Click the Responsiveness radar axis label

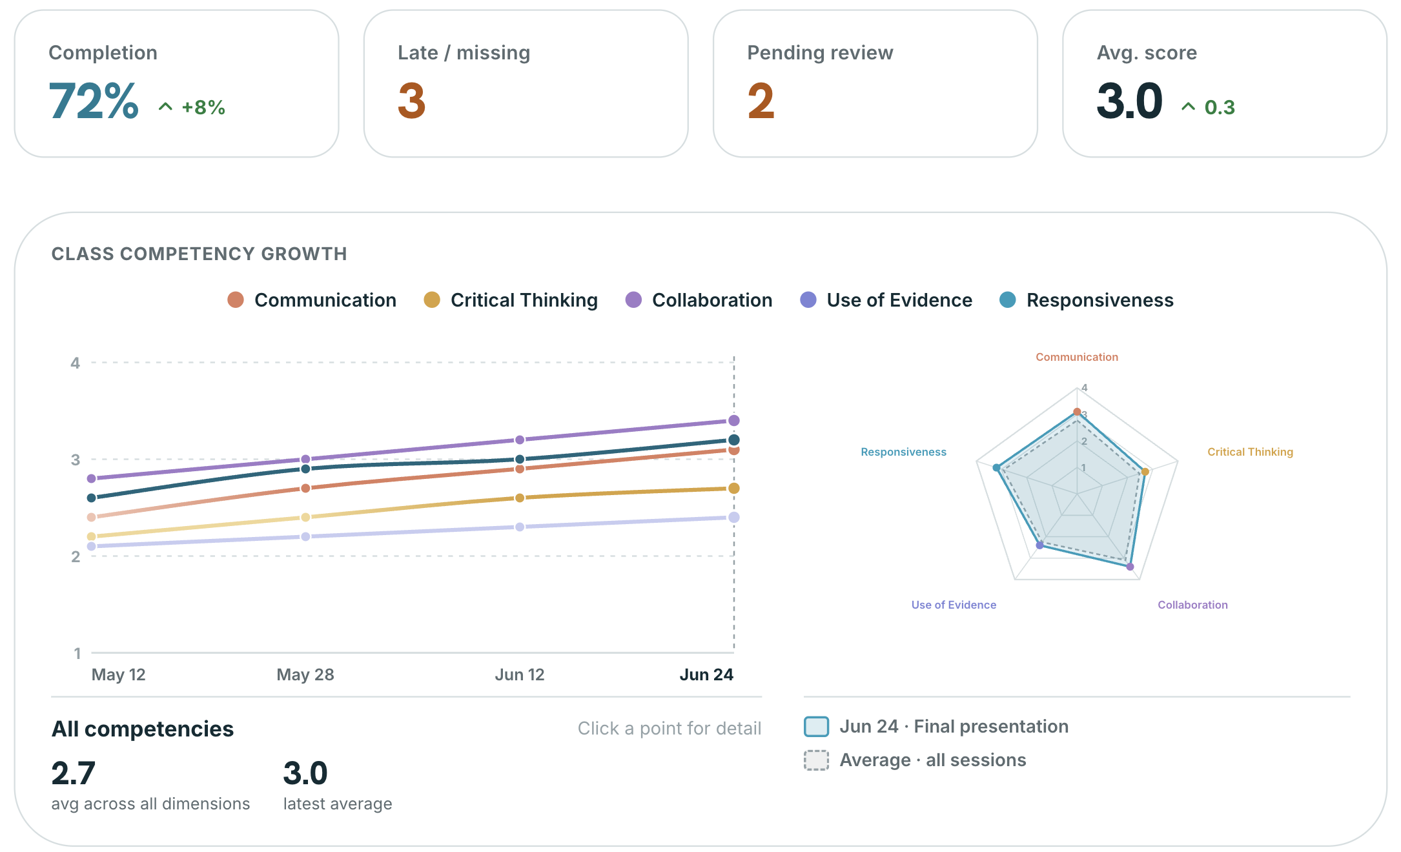(x=903, y=452)
